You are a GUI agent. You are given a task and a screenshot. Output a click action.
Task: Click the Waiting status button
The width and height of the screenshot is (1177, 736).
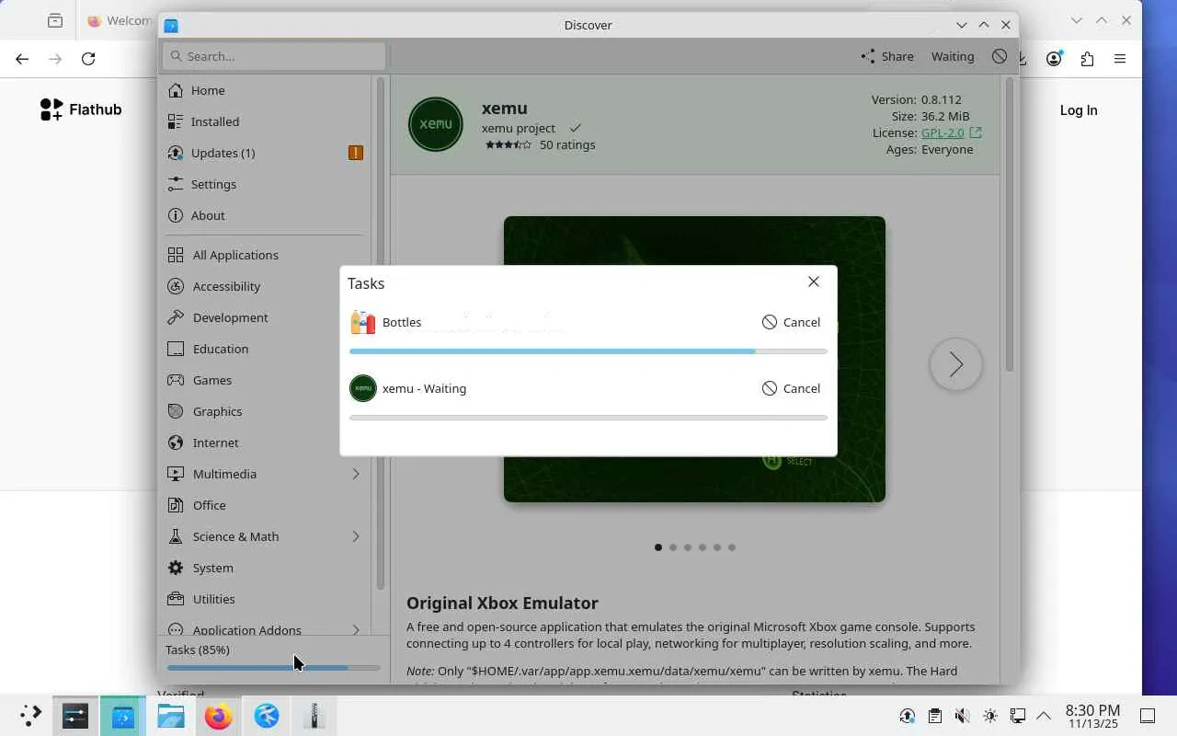(953, 56)
